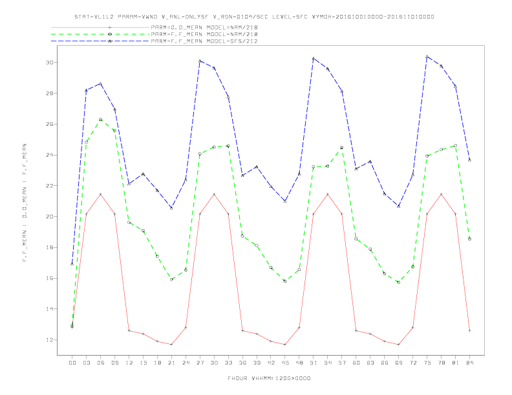
Task: Click green NAM circle marker at hour 57
Action: pyautogui.click(x=342, y=148)
